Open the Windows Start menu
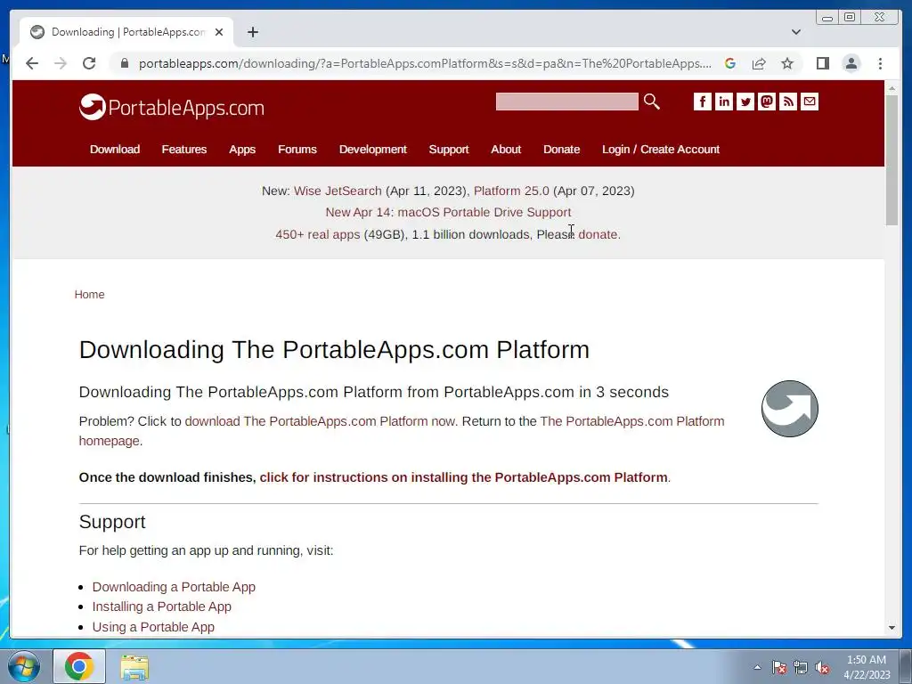Viewport: 912px width, 684px height. 24,666
